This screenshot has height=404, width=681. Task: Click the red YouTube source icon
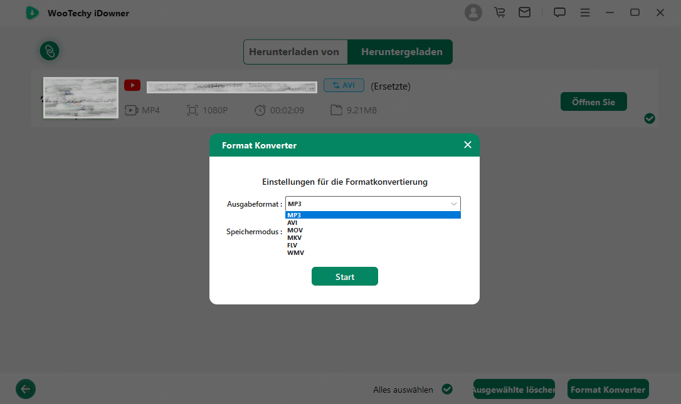(x=132, y=86)
